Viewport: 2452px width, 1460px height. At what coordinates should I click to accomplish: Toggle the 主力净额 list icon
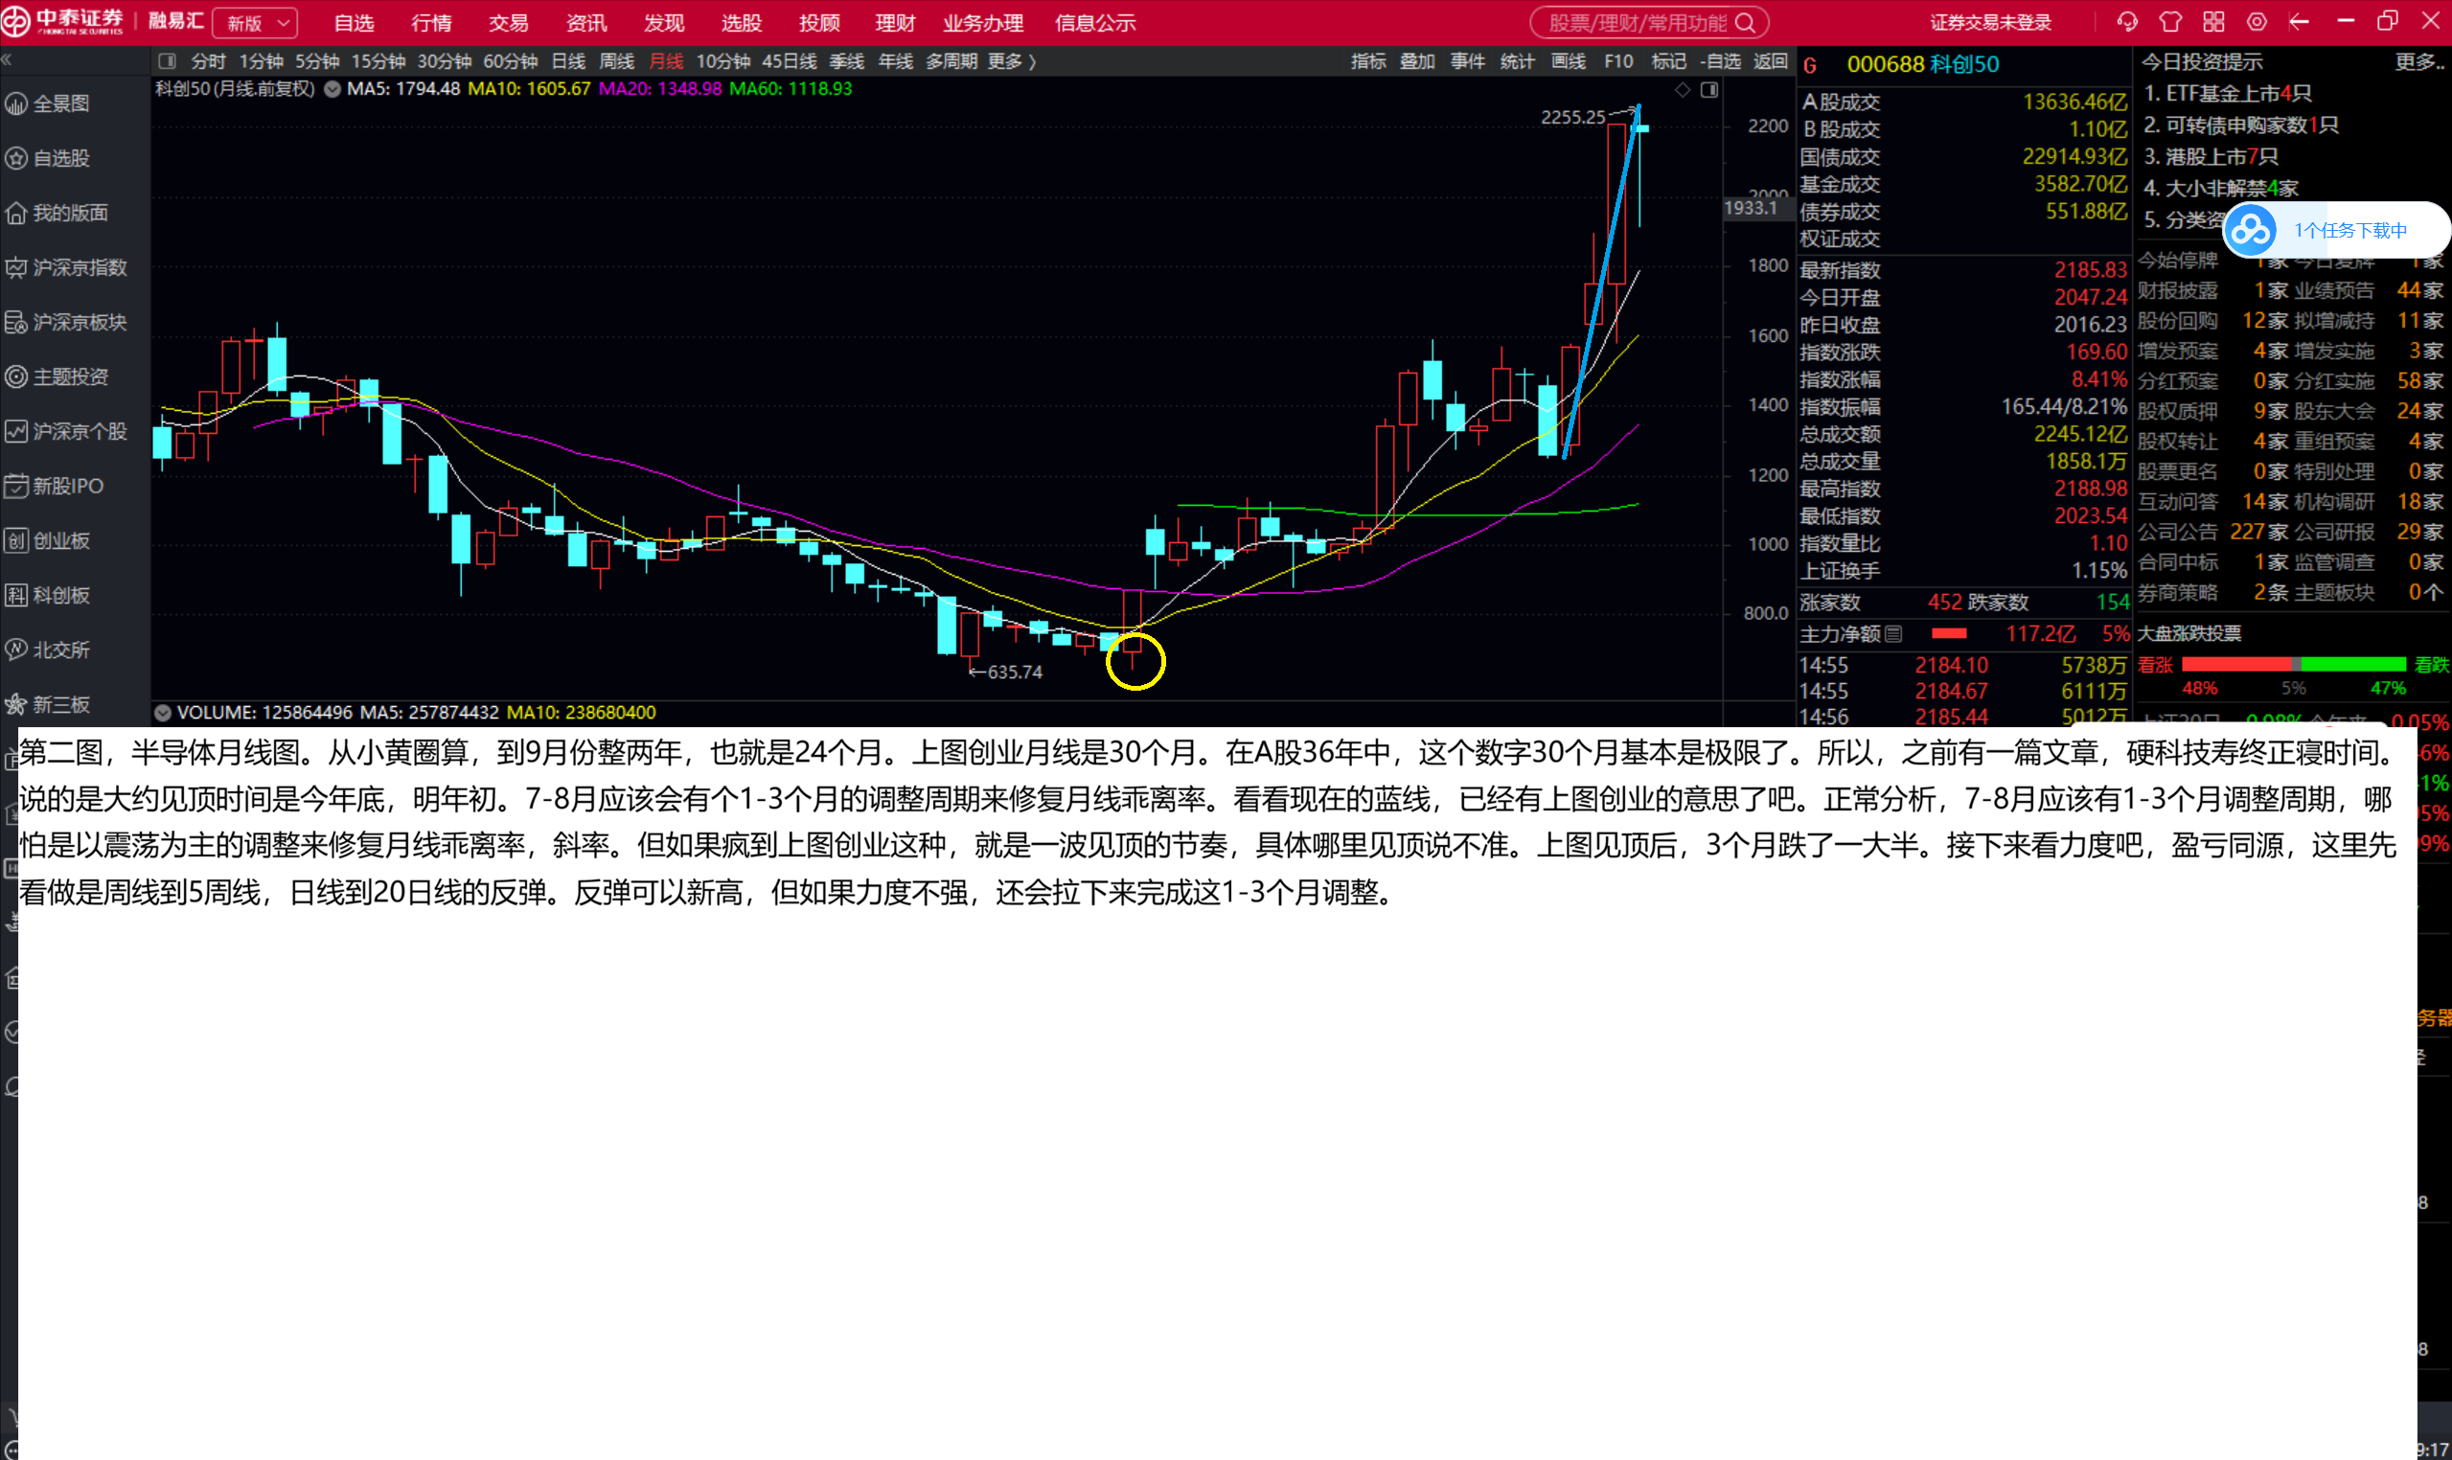[1893, 633]
